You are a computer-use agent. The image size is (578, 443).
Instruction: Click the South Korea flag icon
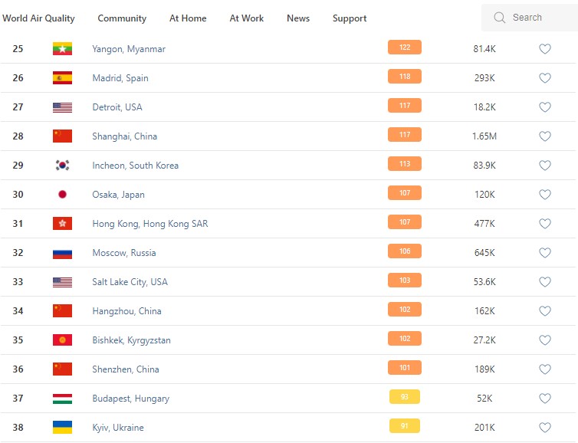click(62, 166)
